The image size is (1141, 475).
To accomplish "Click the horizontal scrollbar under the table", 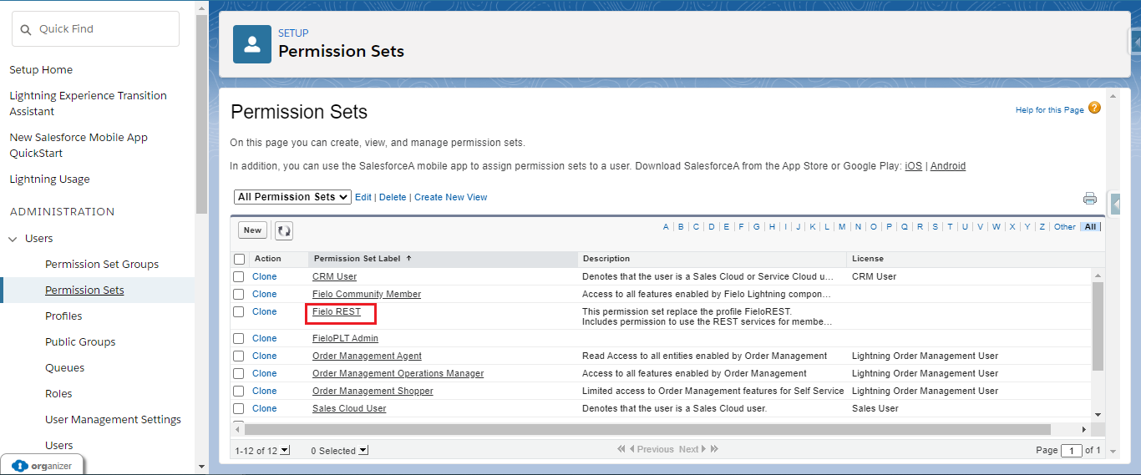I will (x=643, y=429).
